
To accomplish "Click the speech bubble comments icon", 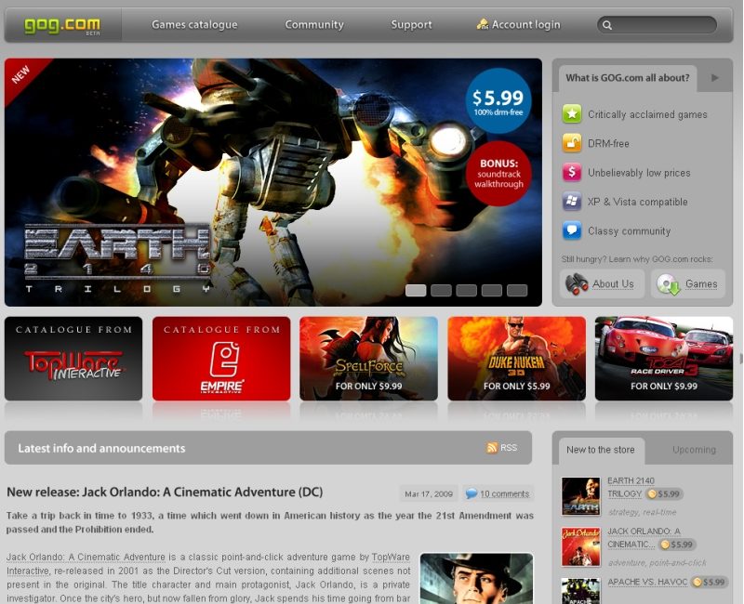I will 472,493.
